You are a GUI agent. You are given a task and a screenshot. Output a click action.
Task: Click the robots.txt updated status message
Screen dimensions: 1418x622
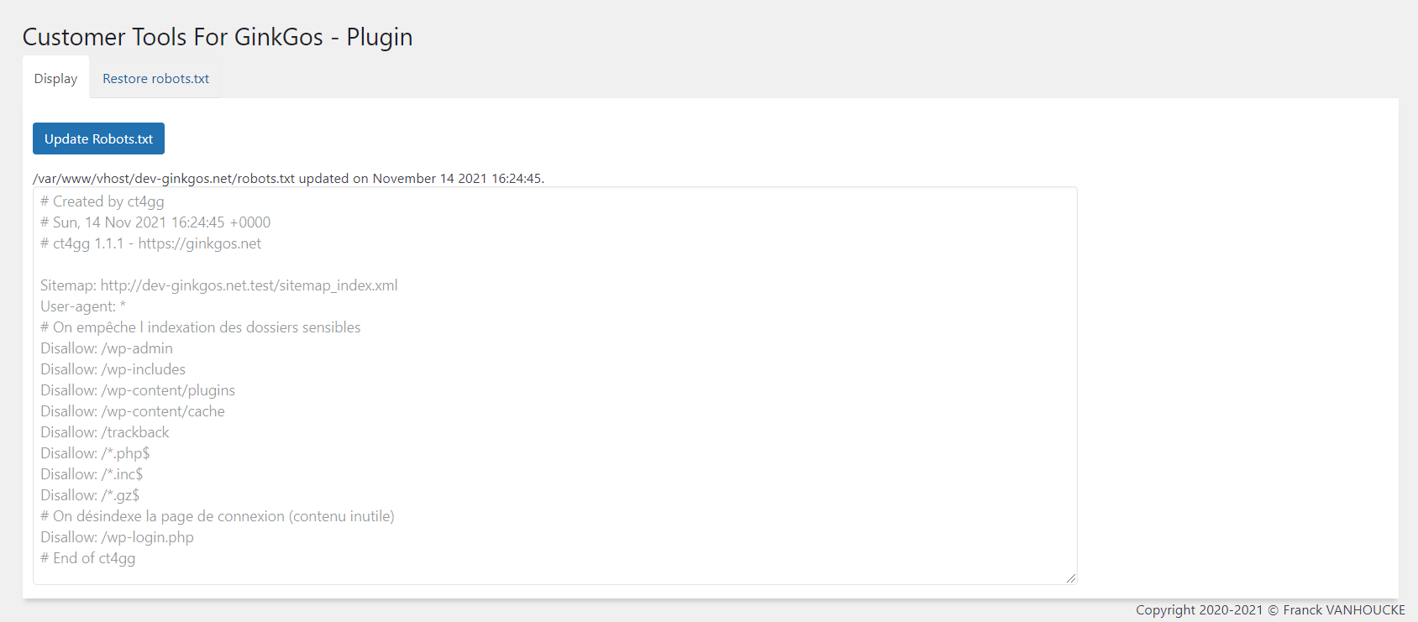(x=288, y=178)
